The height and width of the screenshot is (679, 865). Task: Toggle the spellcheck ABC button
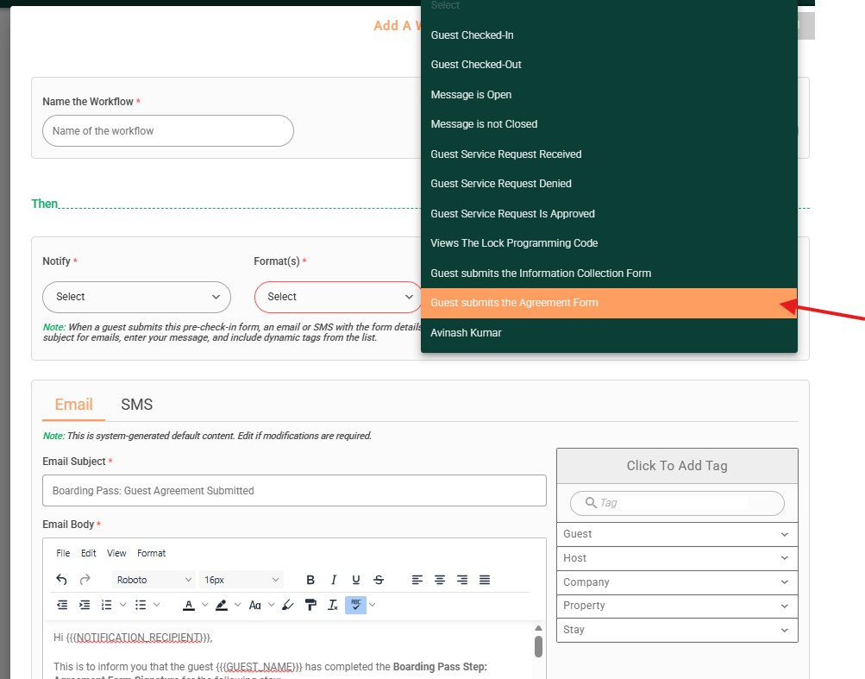click(x=356, y=605)
